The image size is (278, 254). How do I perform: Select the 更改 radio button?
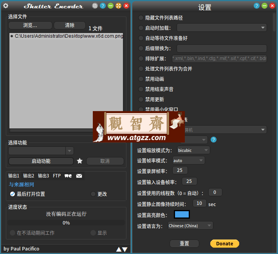(93, 194)
